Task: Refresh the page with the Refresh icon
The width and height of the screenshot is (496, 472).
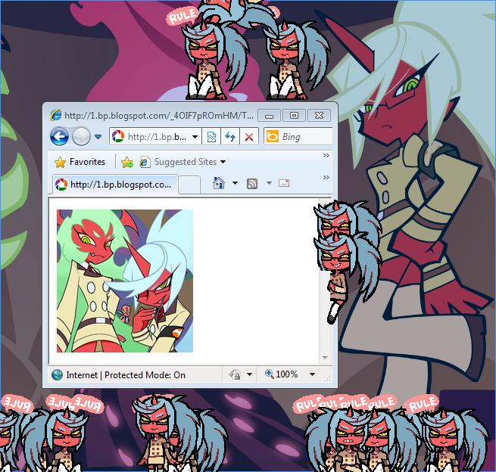Action: 230,137
